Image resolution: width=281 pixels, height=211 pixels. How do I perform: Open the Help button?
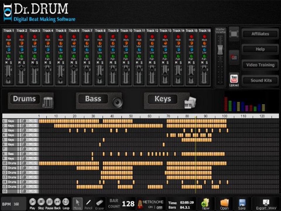(260, 49)
